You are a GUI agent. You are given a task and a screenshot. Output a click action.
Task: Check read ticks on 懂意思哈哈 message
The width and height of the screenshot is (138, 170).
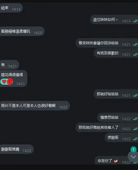(x=135, y=119)
